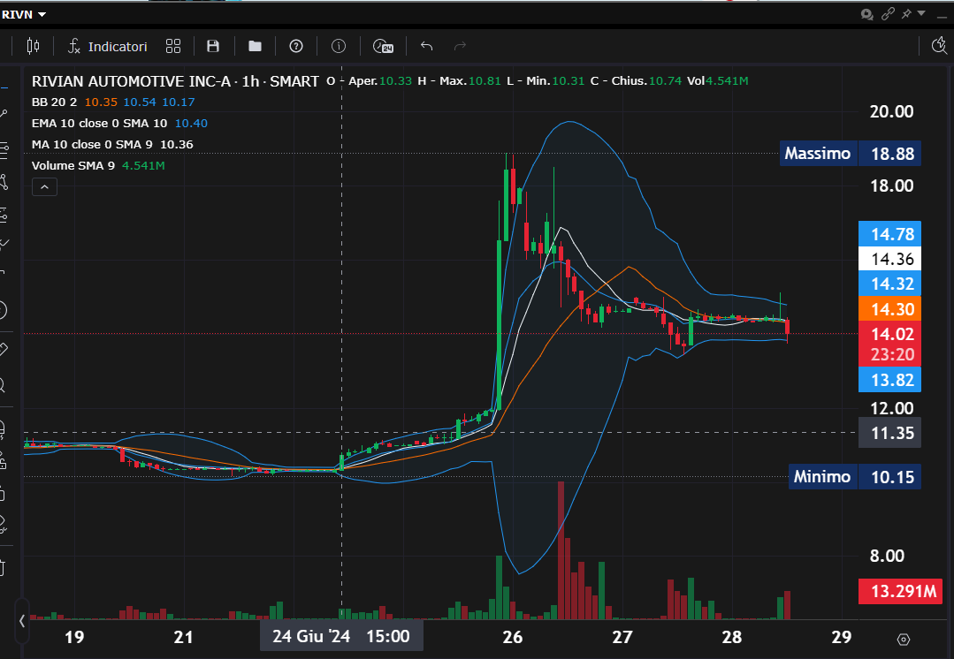Expand the left panel with side arrow
Screen dimensions: 954x659
click(22, 621)
